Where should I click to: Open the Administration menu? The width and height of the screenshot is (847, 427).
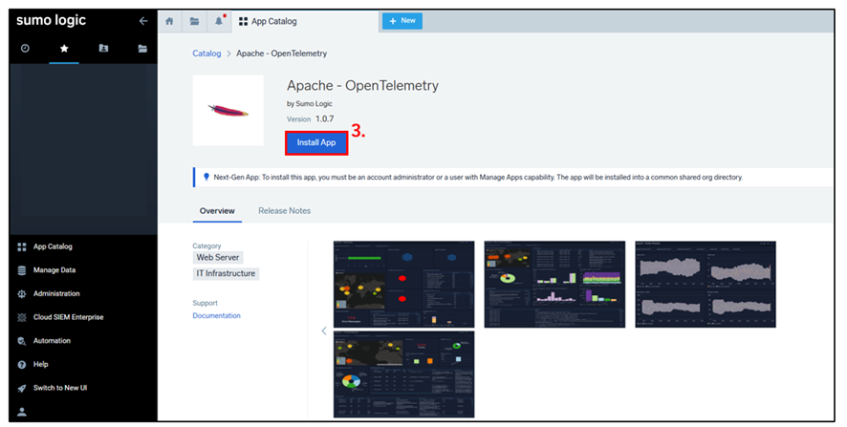(56, 293)
